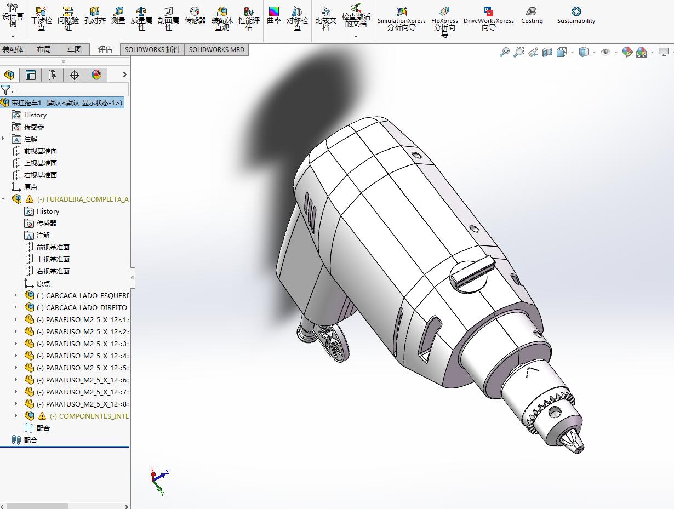
Task: Open the DriveWorksXpress wizard
Action: pyautogui.click(x=489, y=19)
